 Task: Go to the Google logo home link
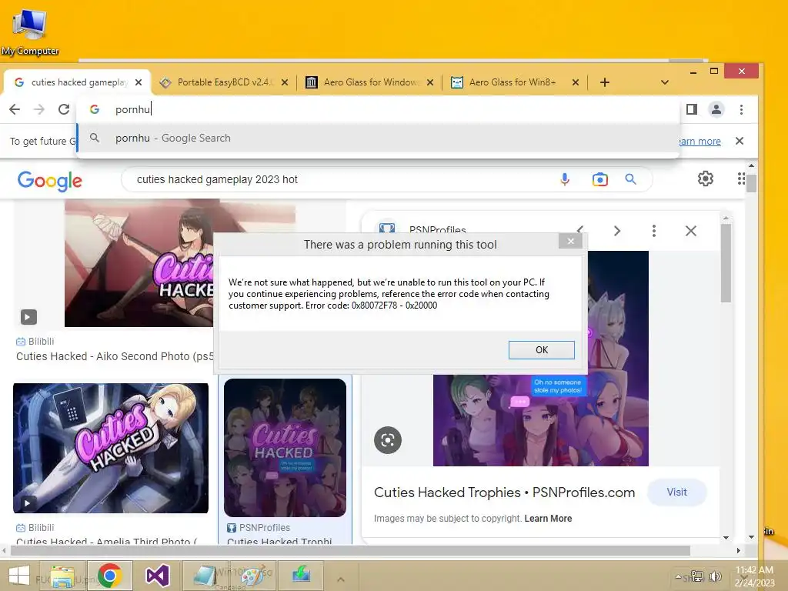pos(50,181)
